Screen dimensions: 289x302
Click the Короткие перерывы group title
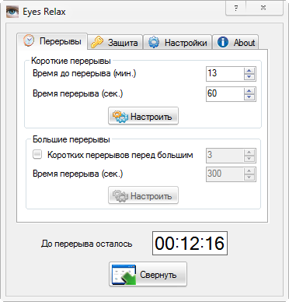71,61
